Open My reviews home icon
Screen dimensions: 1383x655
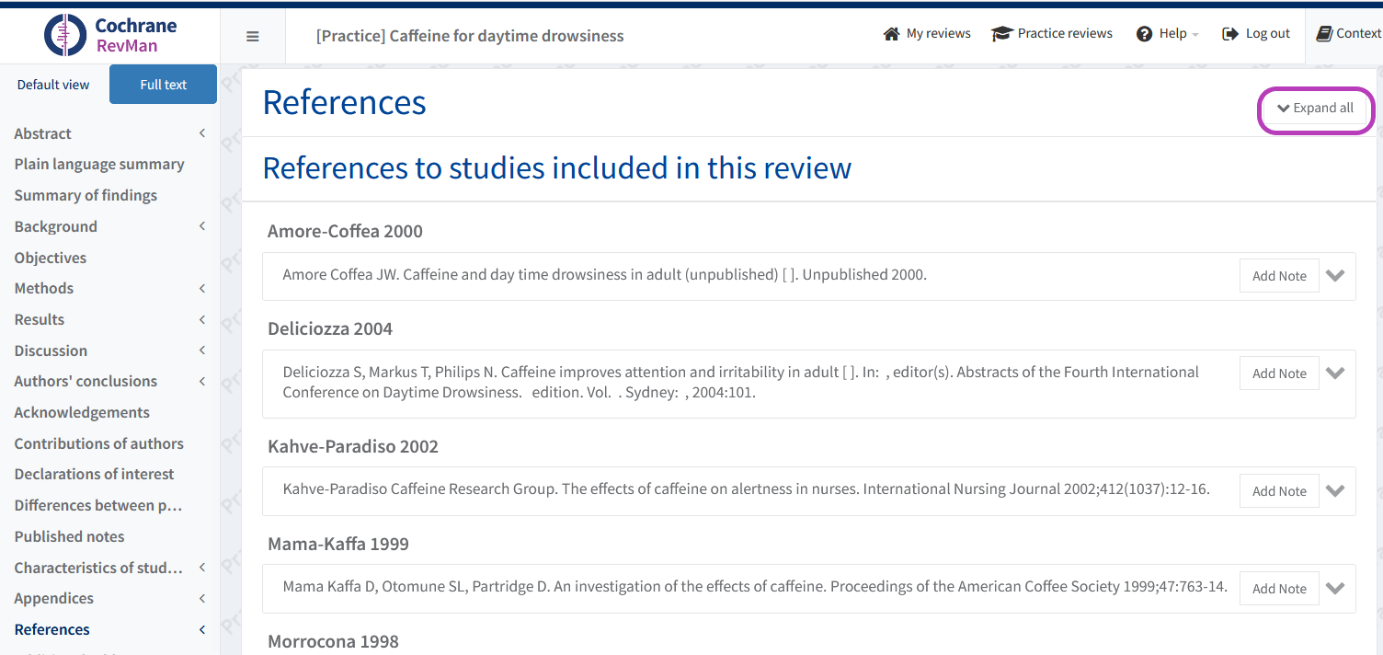[891, 34]
